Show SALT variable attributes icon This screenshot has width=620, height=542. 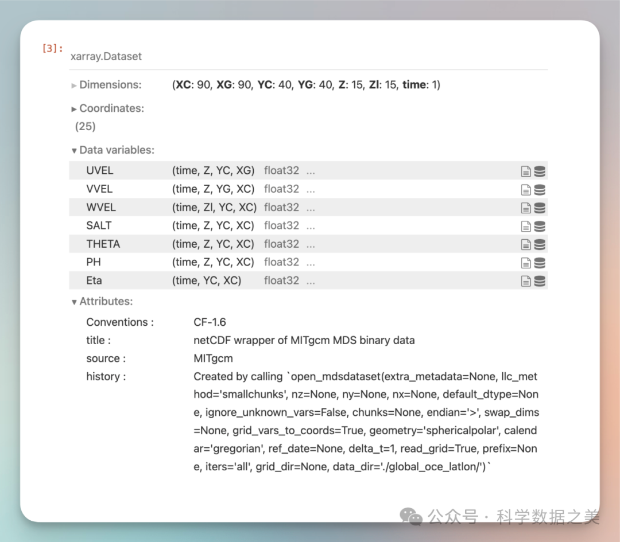point(525,226)
